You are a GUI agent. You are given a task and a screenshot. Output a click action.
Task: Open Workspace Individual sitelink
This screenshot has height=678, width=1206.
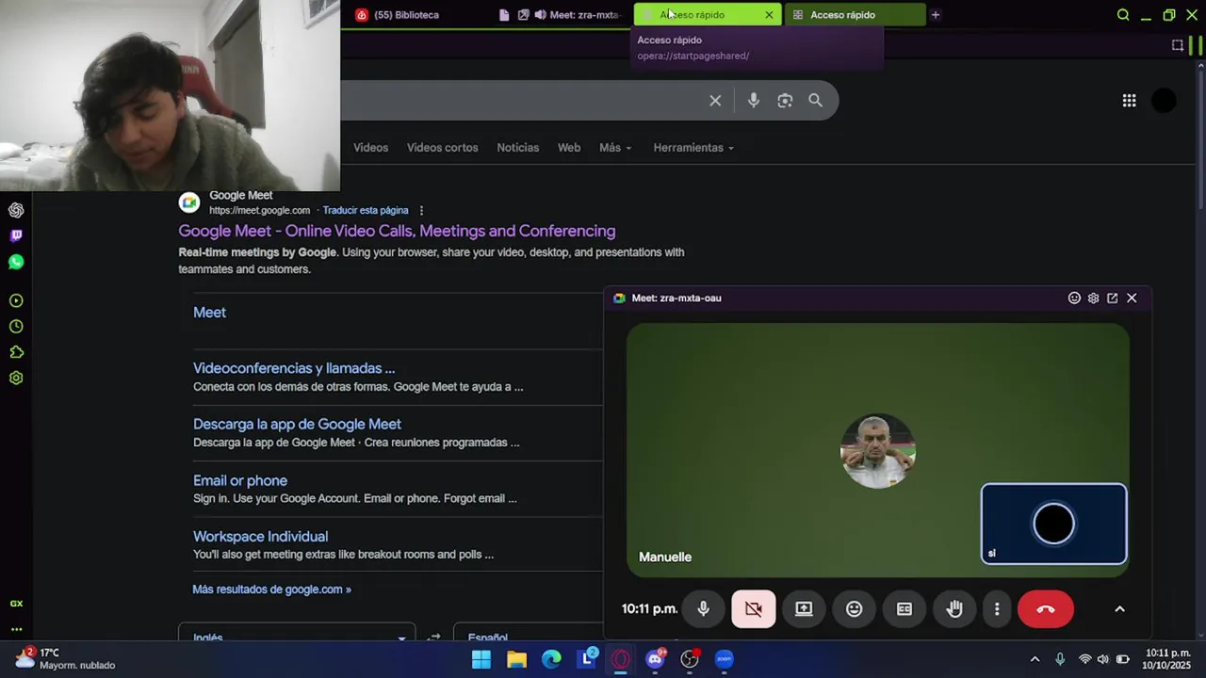point(260,537)
